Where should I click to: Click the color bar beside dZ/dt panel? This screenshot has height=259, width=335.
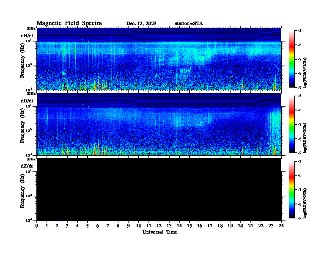pos(292,190)
